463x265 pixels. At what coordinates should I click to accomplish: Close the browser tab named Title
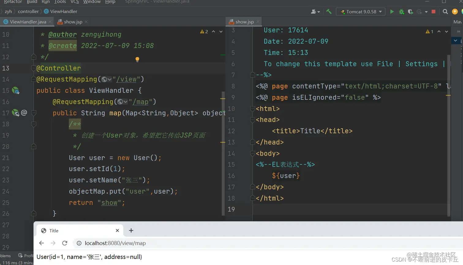coord(117,230)
